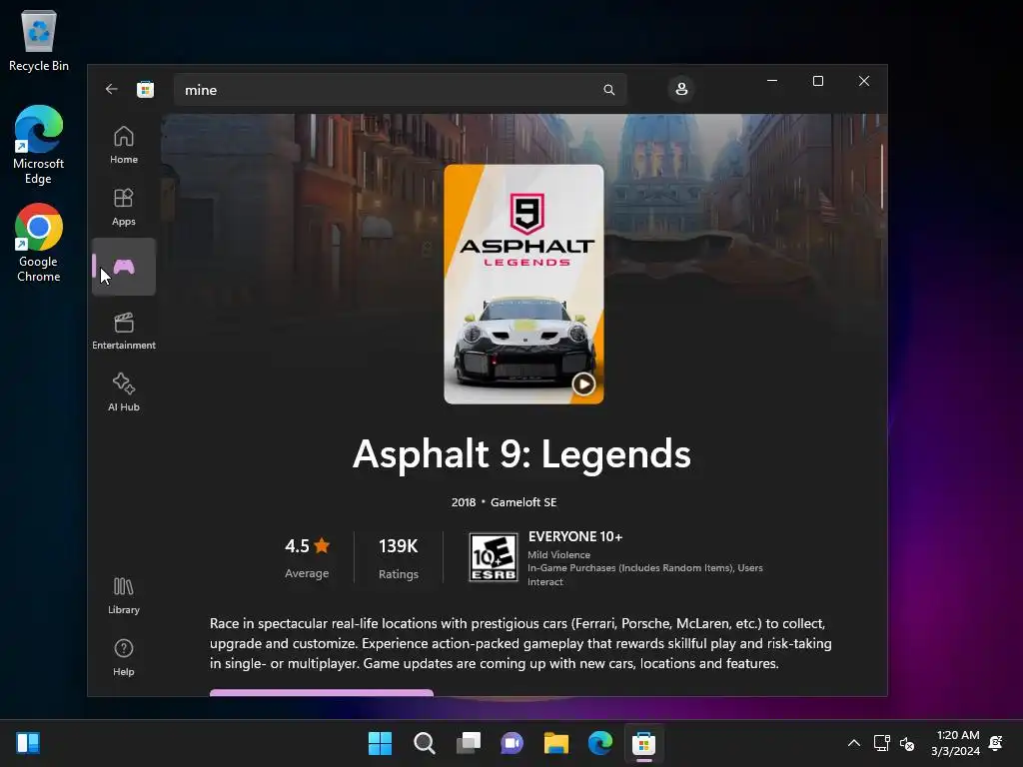Select the Microsoft Edge desktop shortcut
This screenshot has width=1023, height=767.
39,145
